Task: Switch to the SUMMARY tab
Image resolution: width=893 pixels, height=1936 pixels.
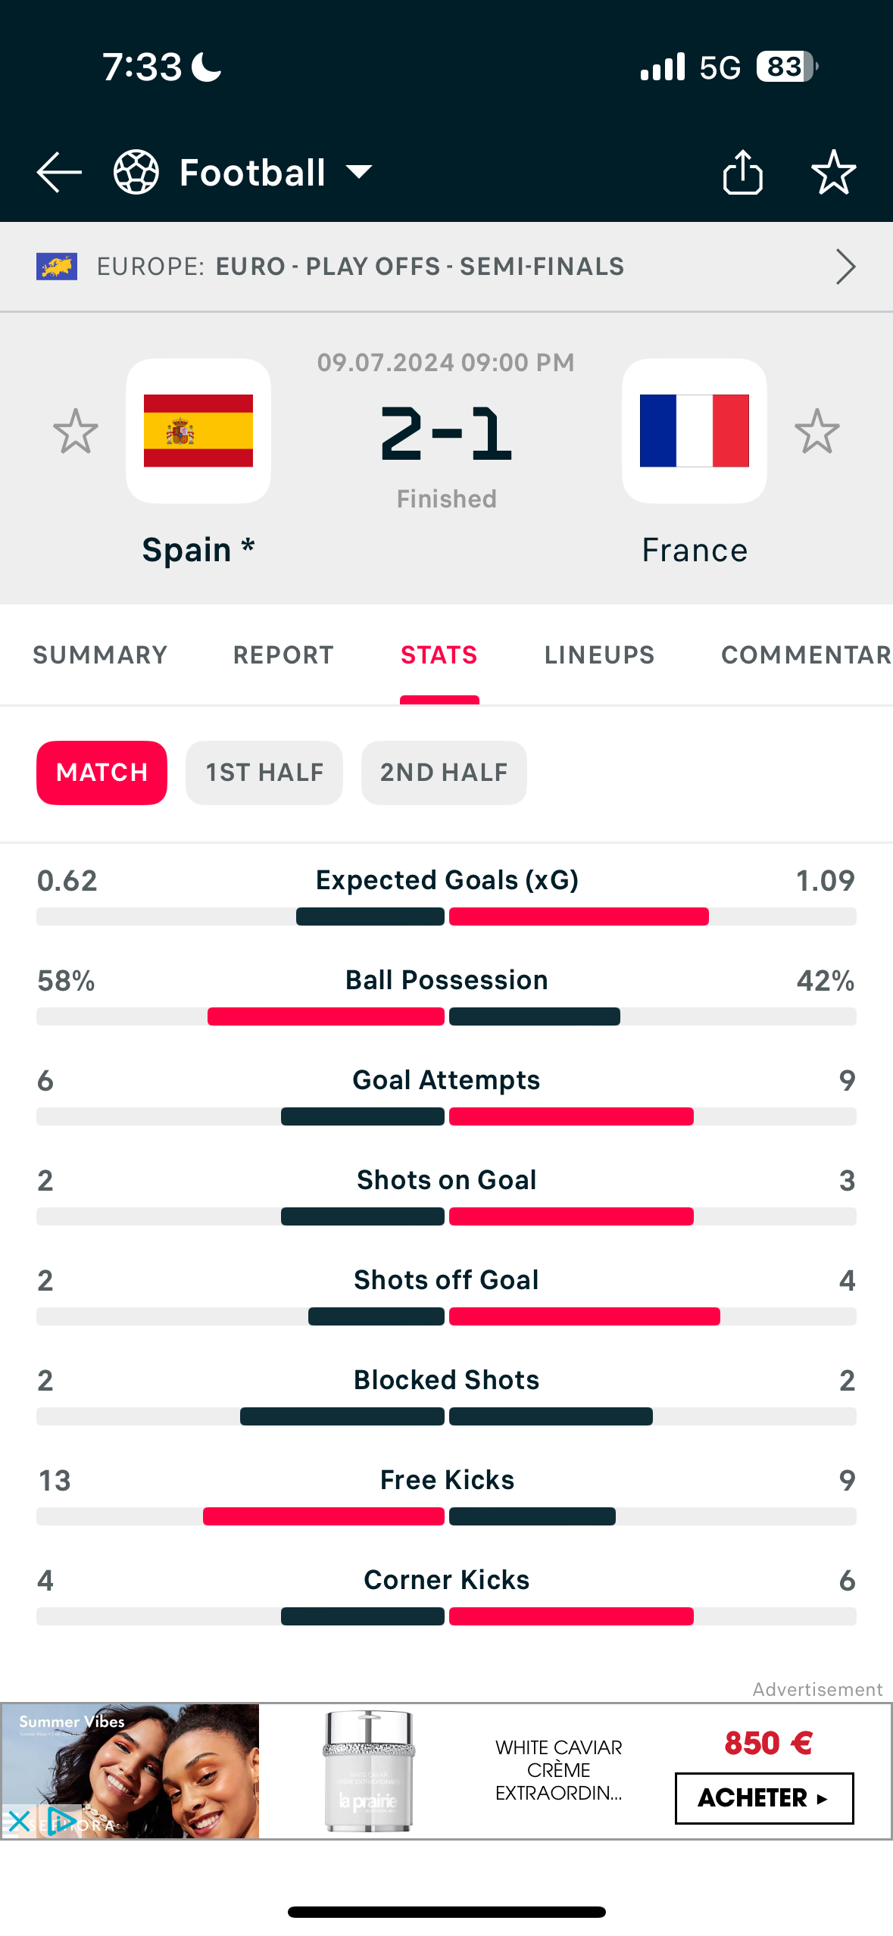Action: click(x=100, y=655)
